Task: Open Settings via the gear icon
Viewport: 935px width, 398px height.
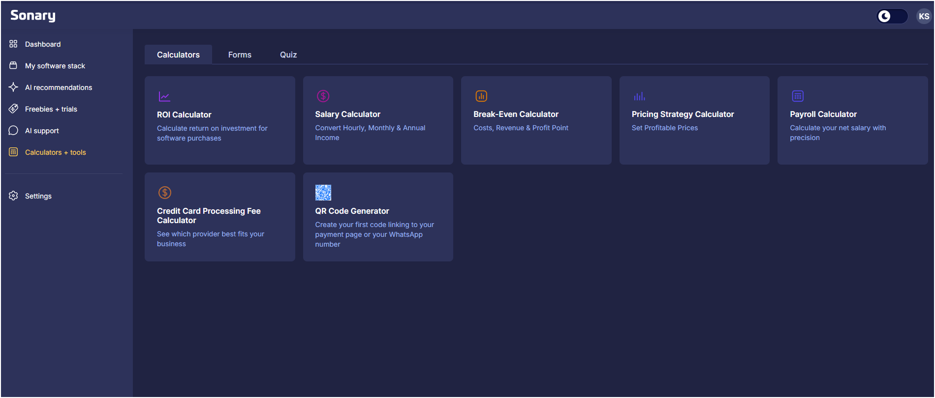Action: [13, 196]
